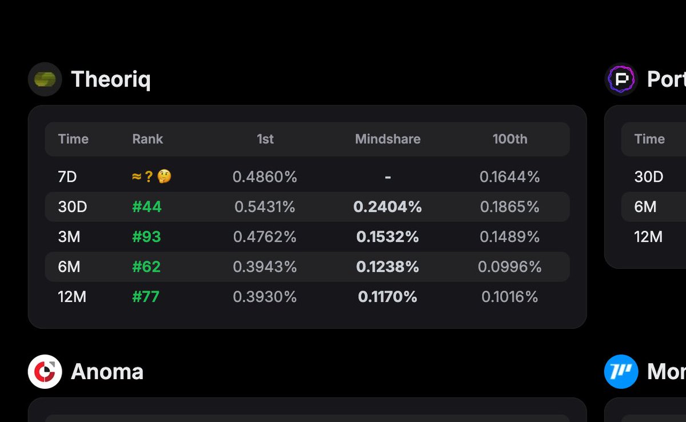
Task: Click the #93 rank for 3M
Action: [146, 237]
